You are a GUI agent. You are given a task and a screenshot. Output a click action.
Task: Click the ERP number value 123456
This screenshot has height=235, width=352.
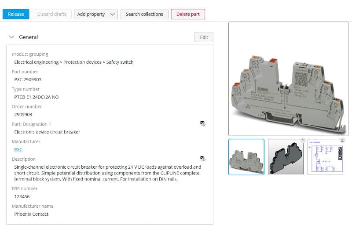pyautogui.click(x=22, y=196)
